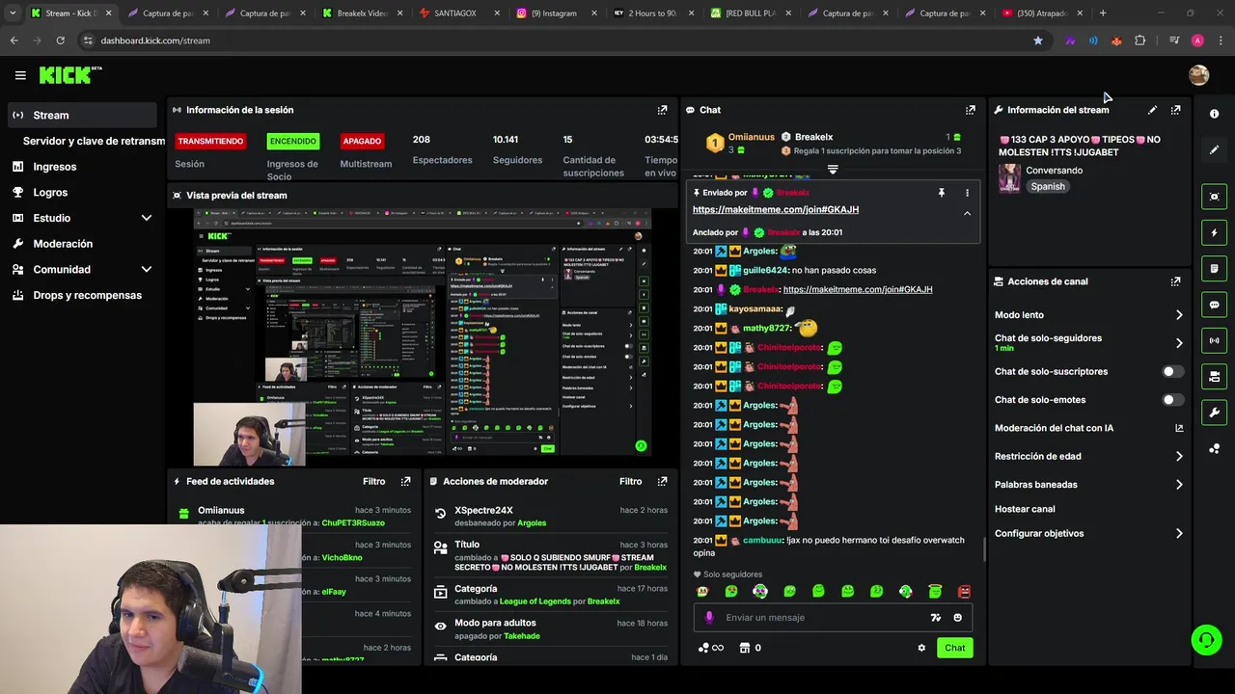The image size is (1235, 694).
Task: Open Filtro in Feed de actividades
Action: (x=374, y=481)
